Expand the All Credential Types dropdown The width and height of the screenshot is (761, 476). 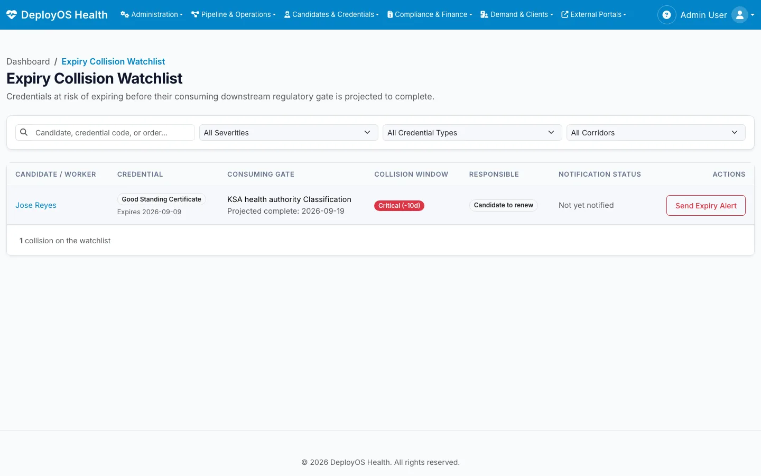pos(472,133)
